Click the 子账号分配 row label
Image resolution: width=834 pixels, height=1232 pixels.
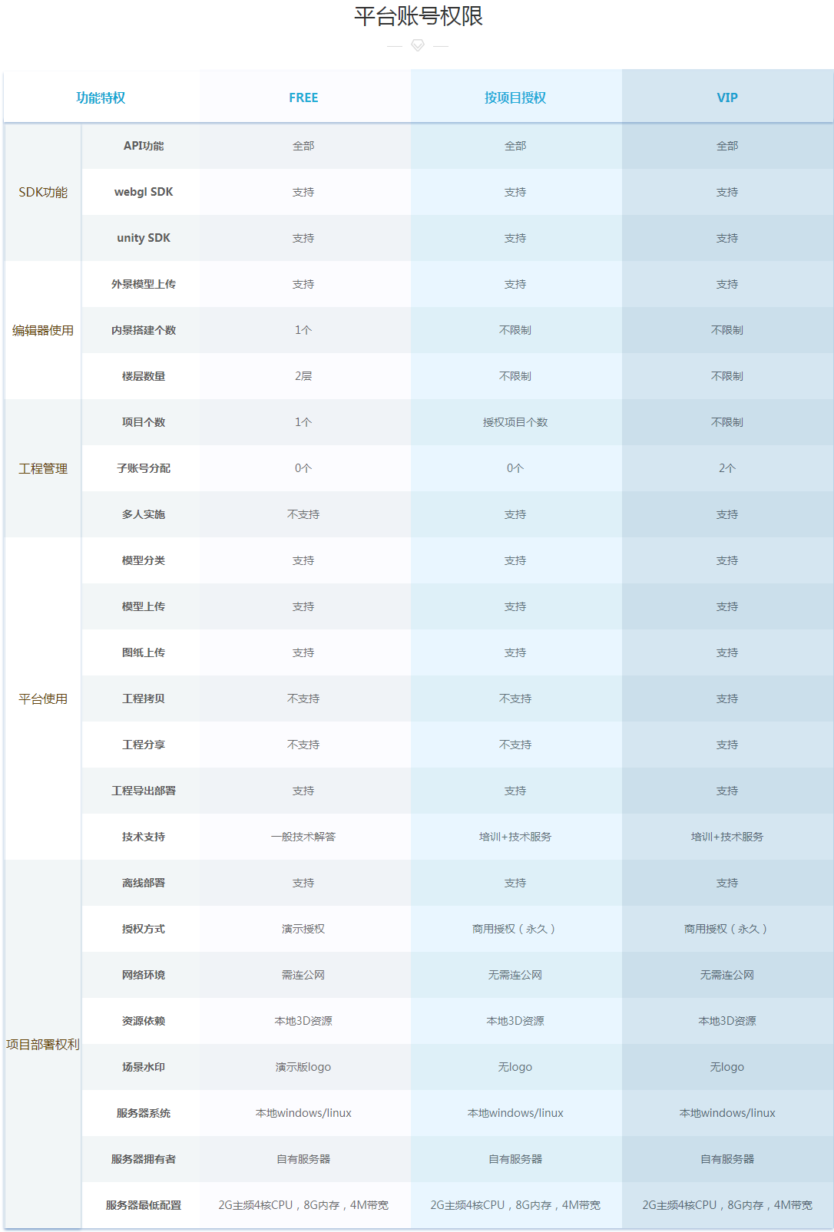click(x=144, y=468)
